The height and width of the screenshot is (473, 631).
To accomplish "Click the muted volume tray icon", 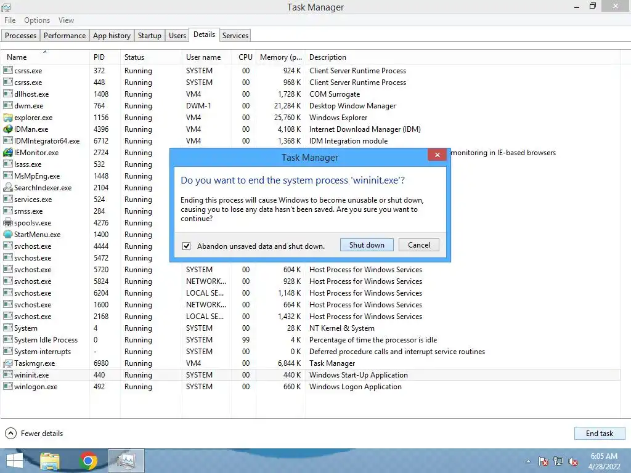I will pos(573,461).
